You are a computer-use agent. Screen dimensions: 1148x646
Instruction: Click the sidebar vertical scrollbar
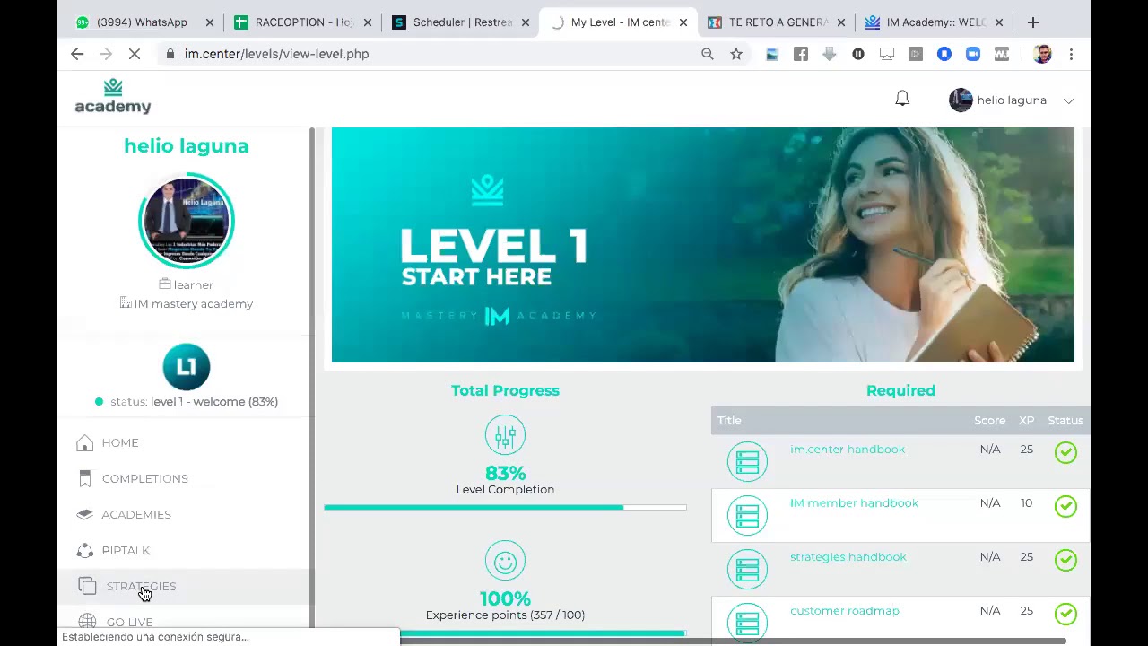(312, 366)
